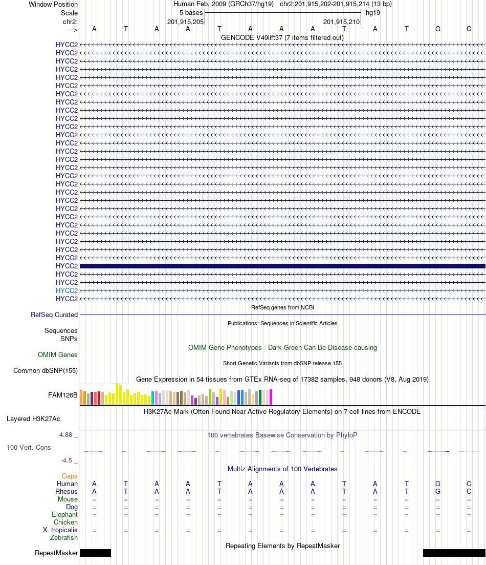Click the light blue HYCC2 intron arrow line

pyautogui.click(x=282, y=290)
